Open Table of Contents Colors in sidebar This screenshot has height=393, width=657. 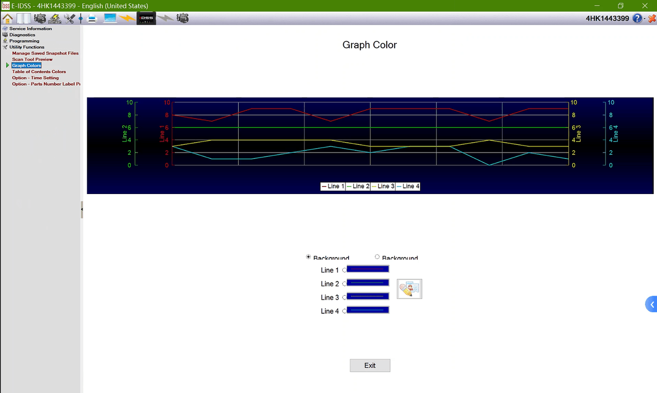(x=39, y=72)
